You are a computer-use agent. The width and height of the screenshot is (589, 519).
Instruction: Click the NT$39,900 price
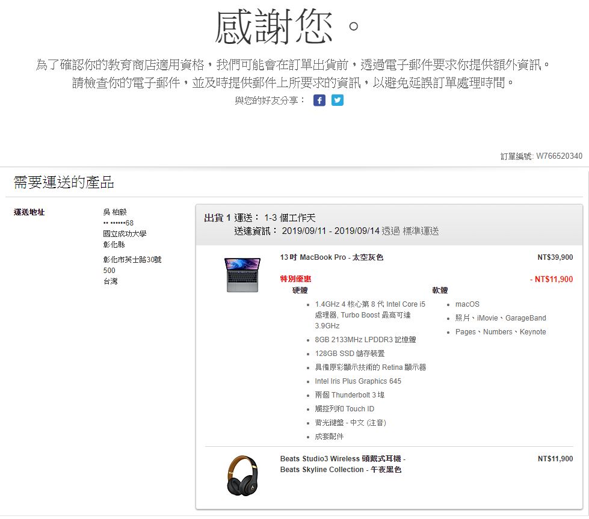(555, 257)
